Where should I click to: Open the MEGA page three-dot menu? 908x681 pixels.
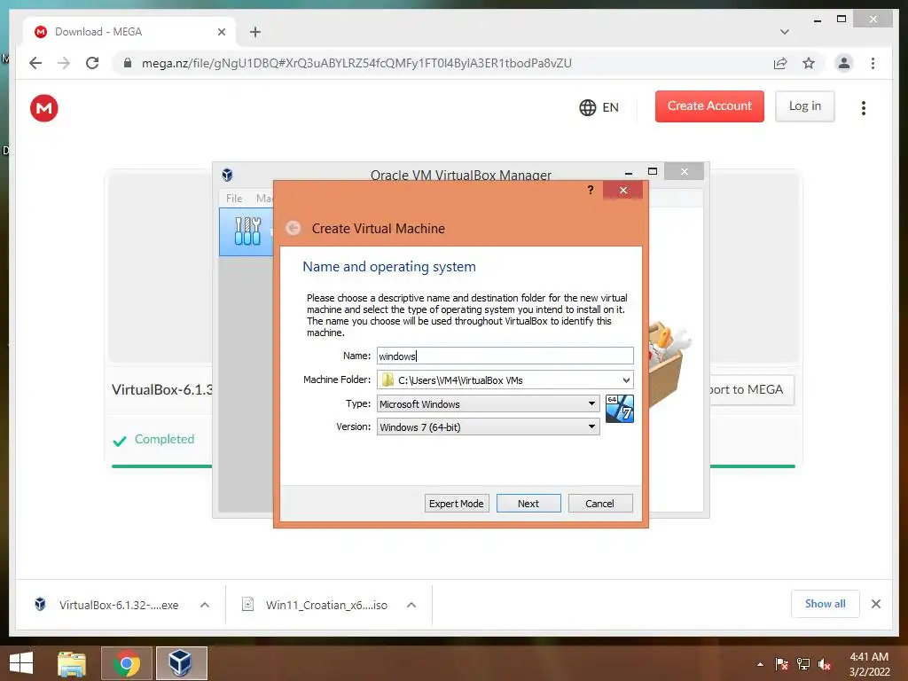[864, 107]
